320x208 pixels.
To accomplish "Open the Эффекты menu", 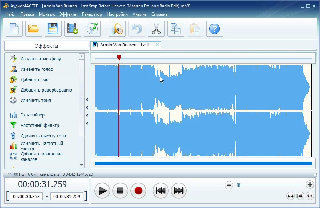I will click(x=68, y=14).
